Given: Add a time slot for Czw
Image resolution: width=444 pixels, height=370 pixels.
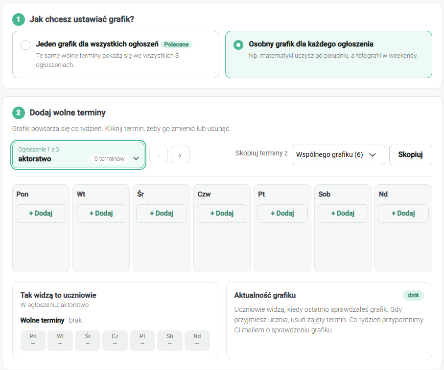Looking at the screenshot, I should (x=222, y=214).
